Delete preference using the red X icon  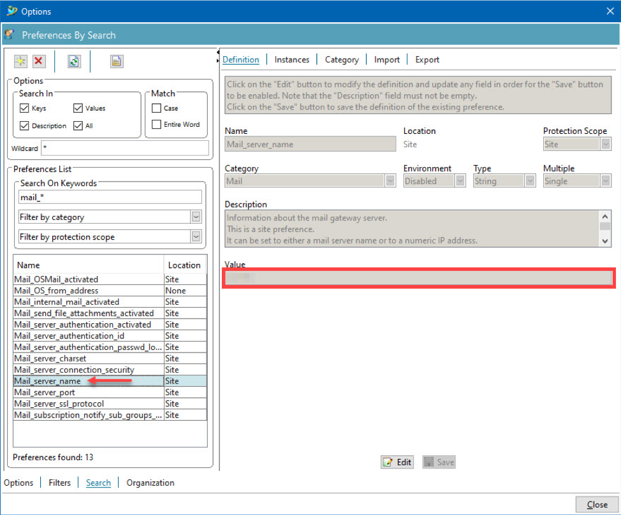[38, 61]
